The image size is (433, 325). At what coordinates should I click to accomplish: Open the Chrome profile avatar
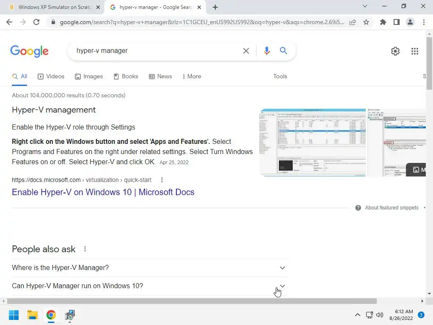click(410, 22)
